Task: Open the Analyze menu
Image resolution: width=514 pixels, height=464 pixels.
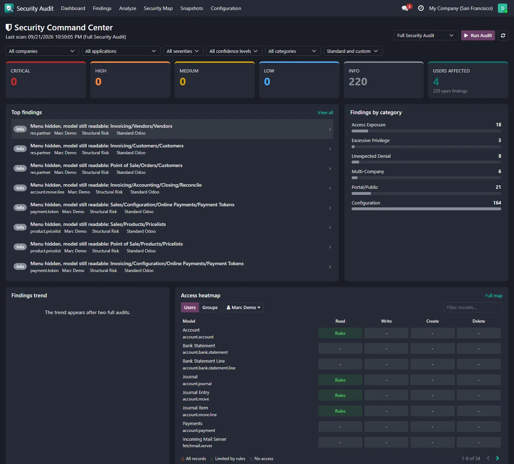Action: coord(128,8)
